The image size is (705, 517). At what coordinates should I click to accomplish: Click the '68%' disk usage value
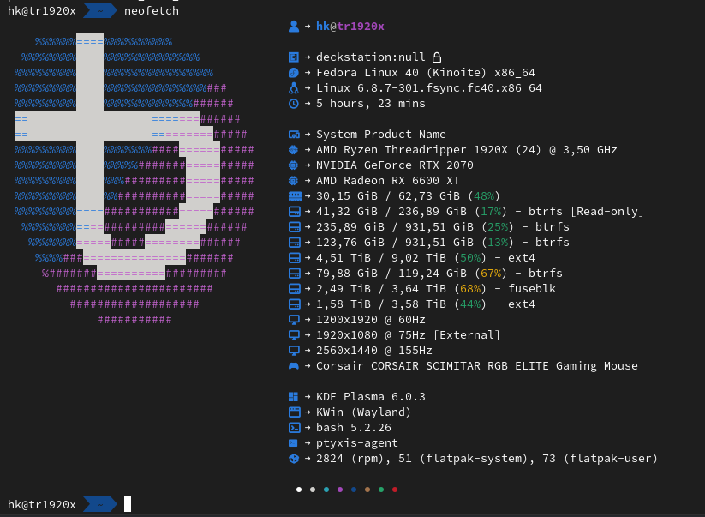(x=470, y=289)
